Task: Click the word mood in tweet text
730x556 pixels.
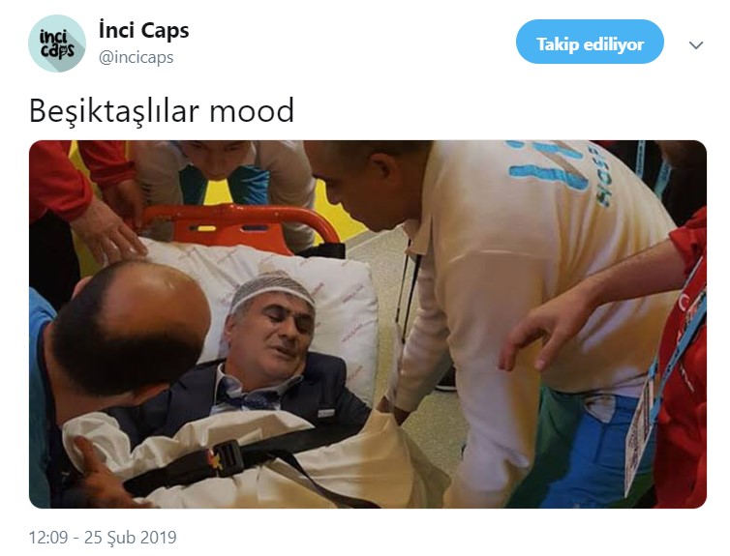Action: click(252, 110)
